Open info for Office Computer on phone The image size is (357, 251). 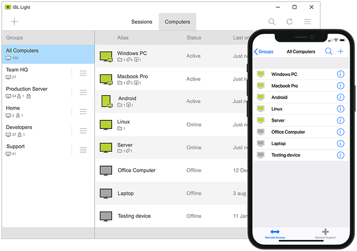[340, 132]
